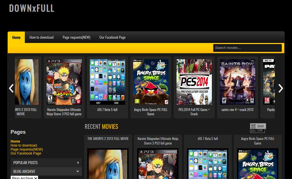
Task: Open Smurfs 2 carousel thumbnail
Action: [27, 82]
